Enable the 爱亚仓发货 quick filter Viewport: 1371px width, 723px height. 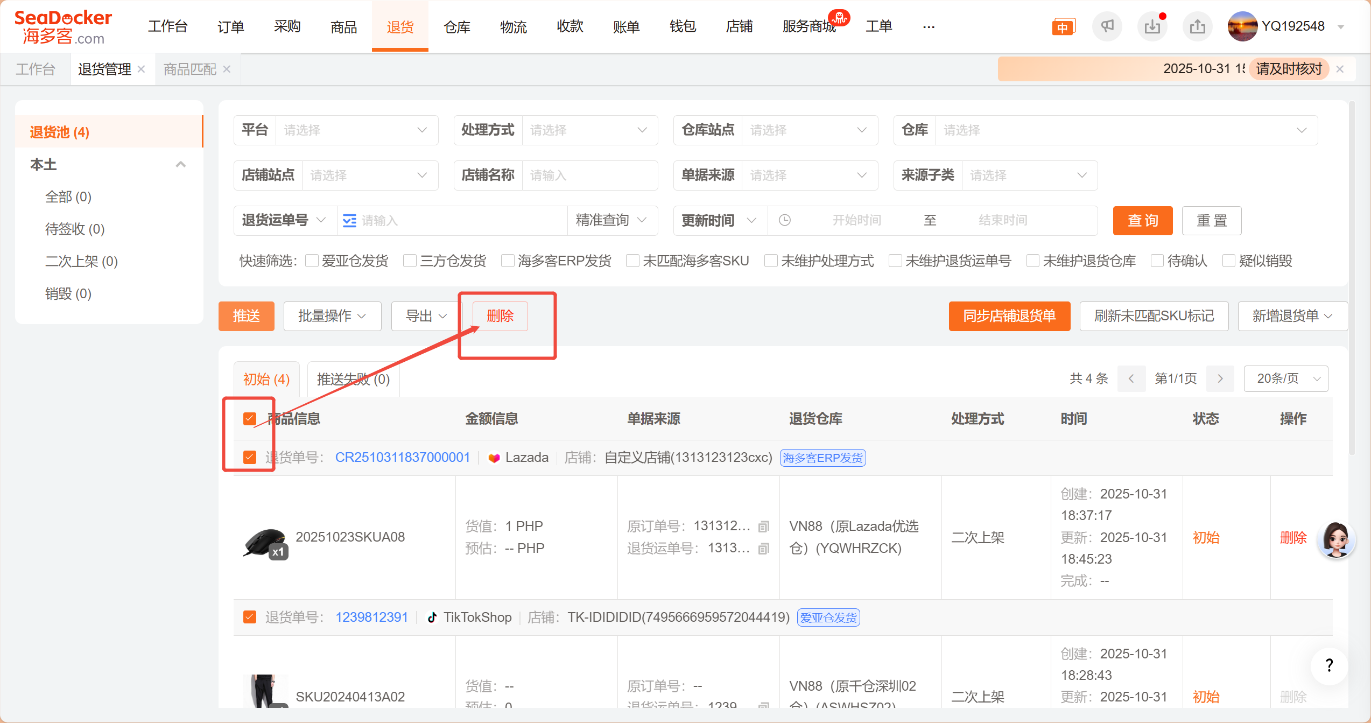coord(312,261)
